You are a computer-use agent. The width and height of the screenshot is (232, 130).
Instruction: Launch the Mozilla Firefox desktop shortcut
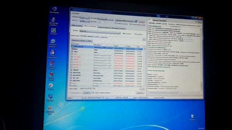click(x=51, y=76)
